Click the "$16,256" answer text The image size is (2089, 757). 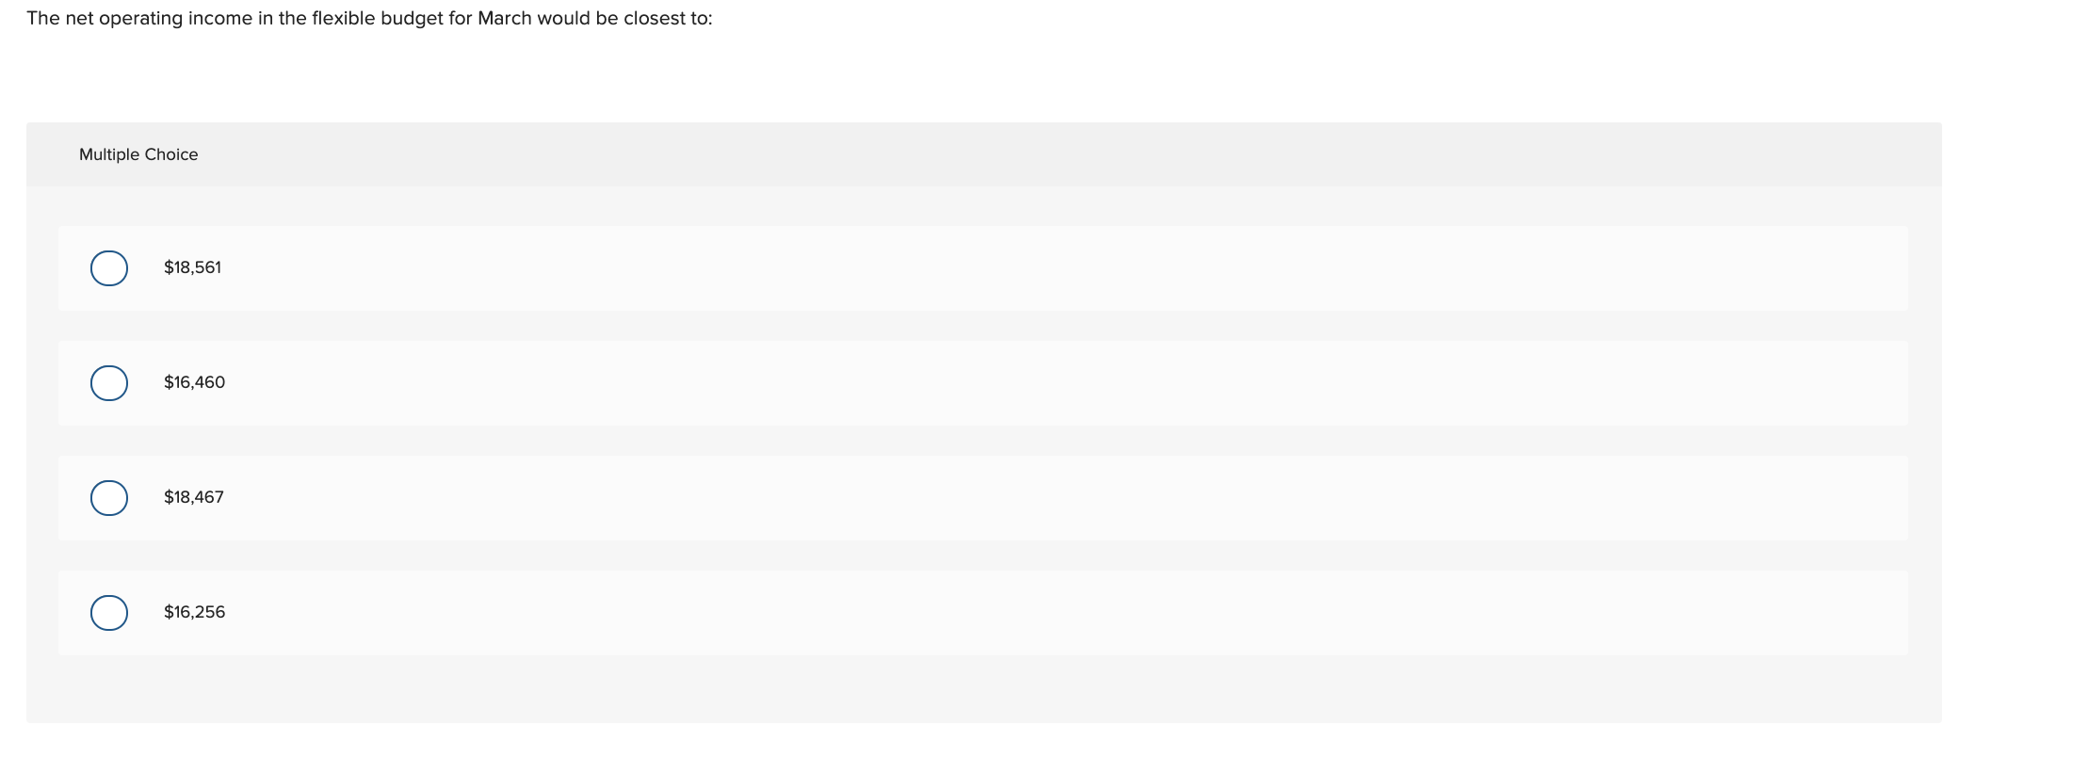(x=194, y=612)
